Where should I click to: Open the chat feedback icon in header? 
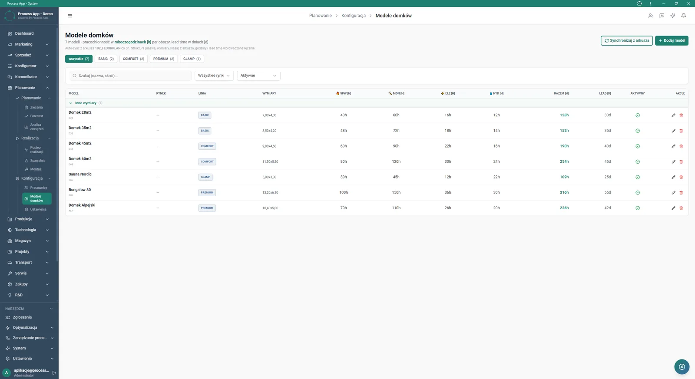(662, 16)
